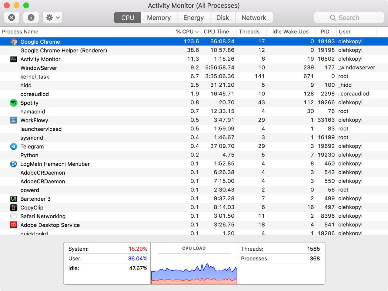Switch to the Network tab

(x=254, y=18)
